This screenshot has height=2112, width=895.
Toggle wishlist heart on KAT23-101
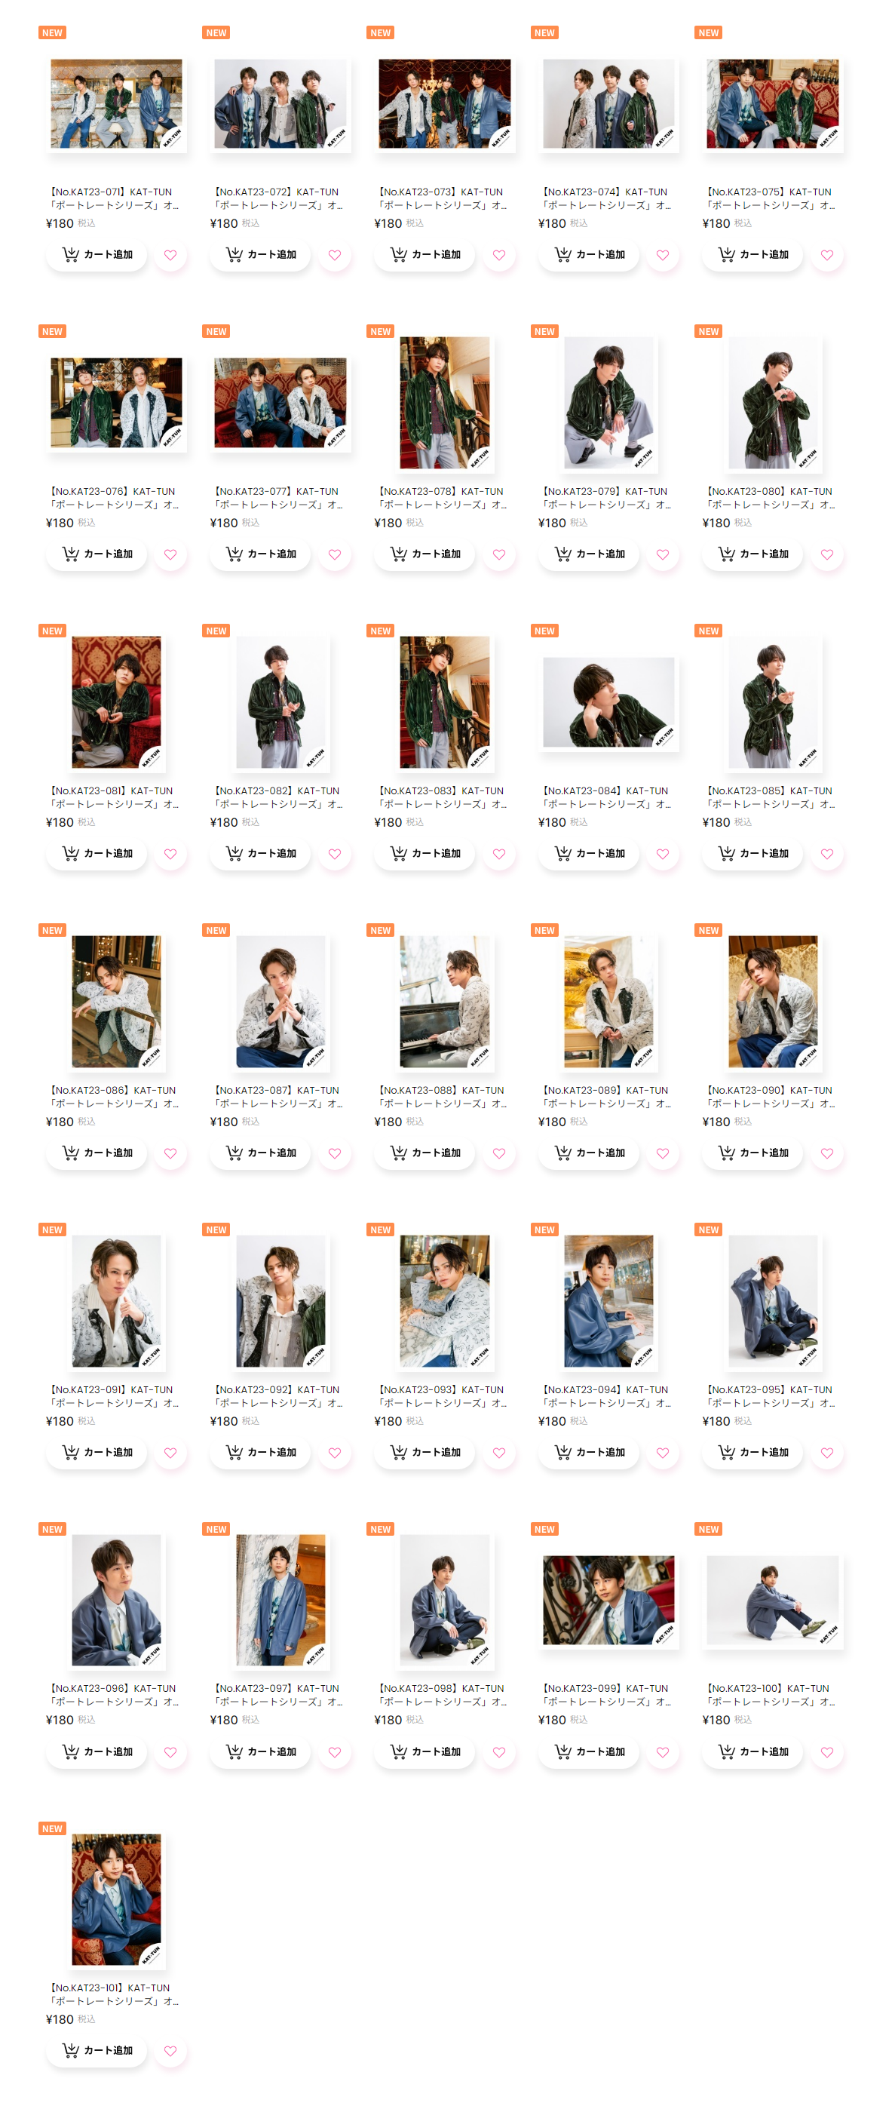point(170,2050)
